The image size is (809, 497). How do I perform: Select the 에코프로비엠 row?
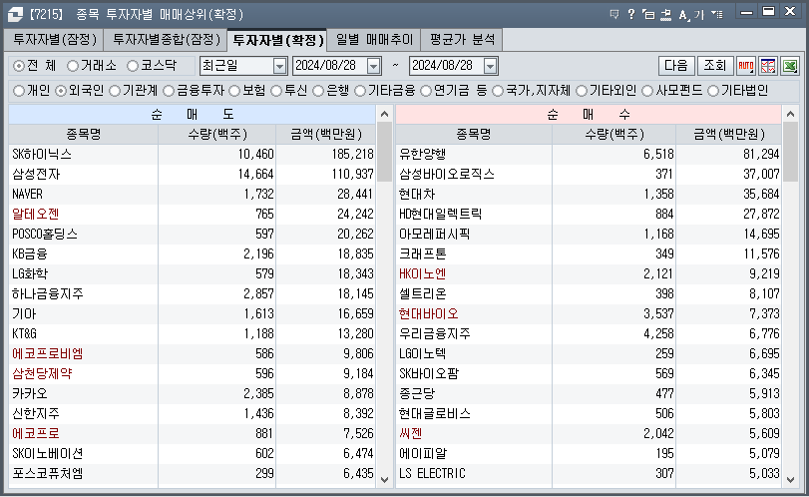(x=192, y=354)
